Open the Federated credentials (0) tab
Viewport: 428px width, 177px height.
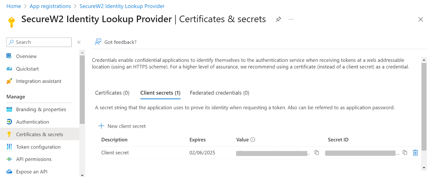click(x=219, y=93)
